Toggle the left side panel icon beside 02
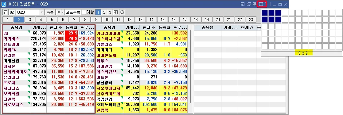Image resolution: width=343 pixels, height=115 pixels. 6,12
